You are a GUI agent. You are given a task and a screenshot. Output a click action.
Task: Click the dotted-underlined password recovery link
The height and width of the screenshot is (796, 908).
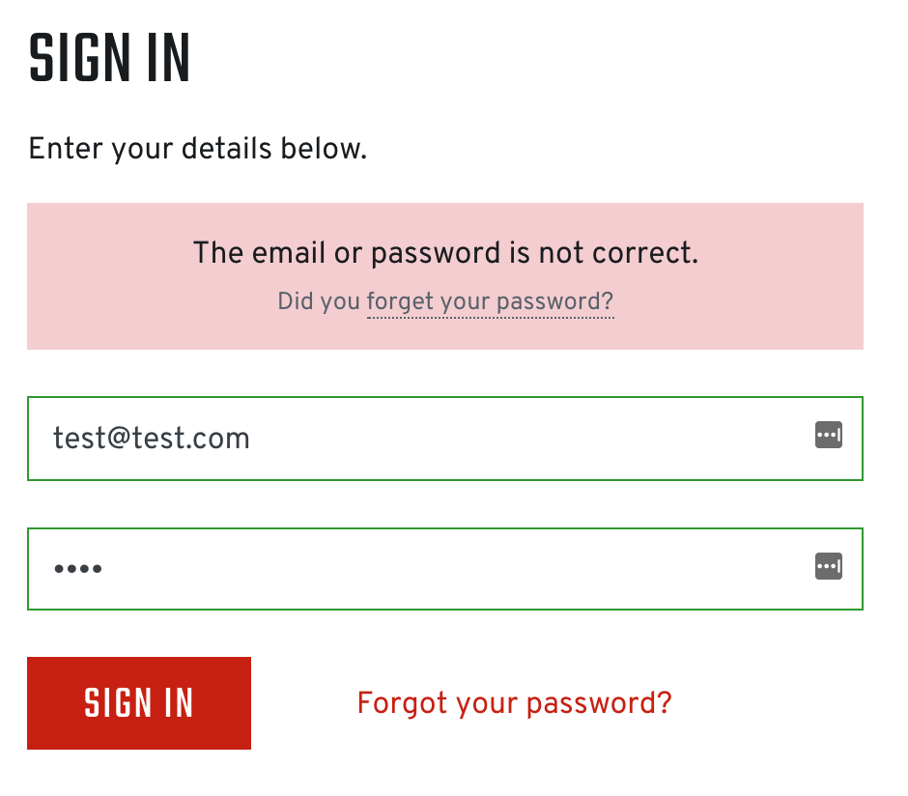pos(490,301)
